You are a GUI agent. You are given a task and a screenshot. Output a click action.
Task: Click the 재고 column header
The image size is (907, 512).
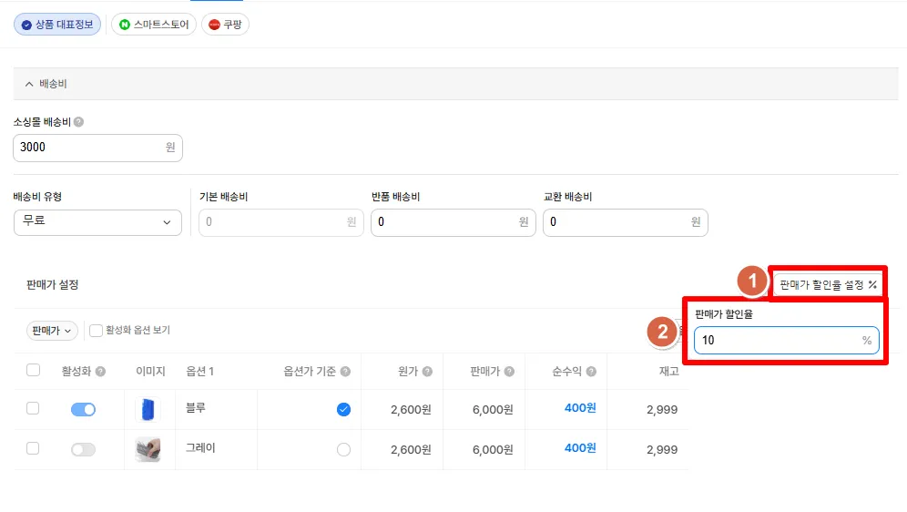pos(668,372)
